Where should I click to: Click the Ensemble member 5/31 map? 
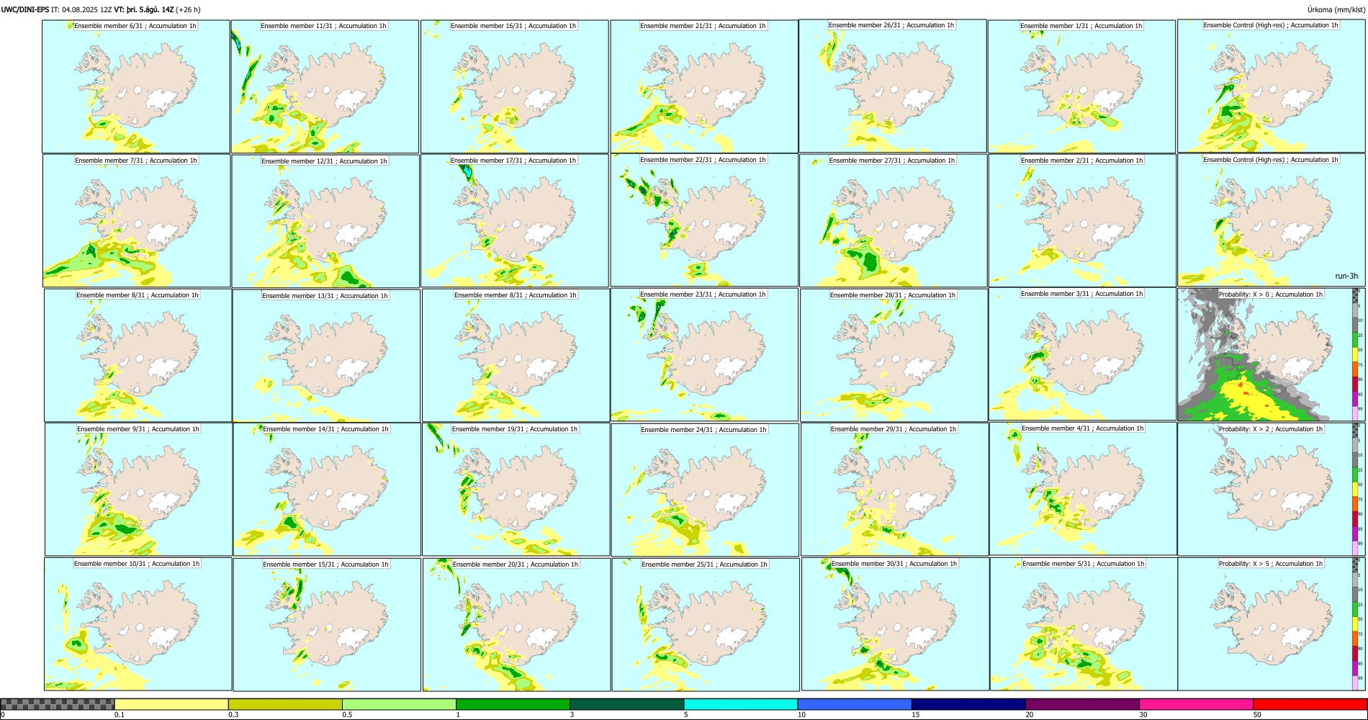click(x=1084, y=624)
